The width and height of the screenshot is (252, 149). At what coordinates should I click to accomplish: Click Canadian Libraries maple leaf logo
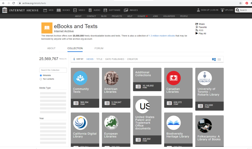pyautogui.click(x=173, y=78)
